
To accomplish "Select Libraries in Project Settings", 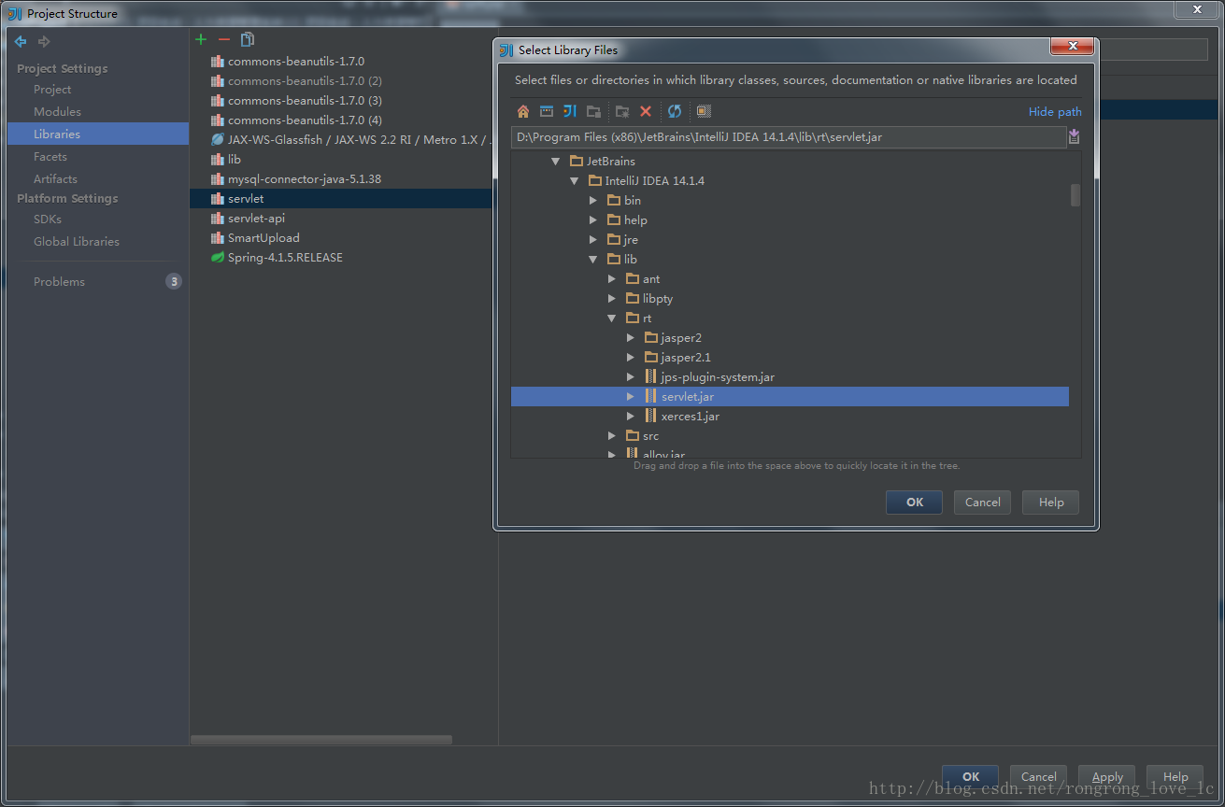I will (x=98, y=134).
